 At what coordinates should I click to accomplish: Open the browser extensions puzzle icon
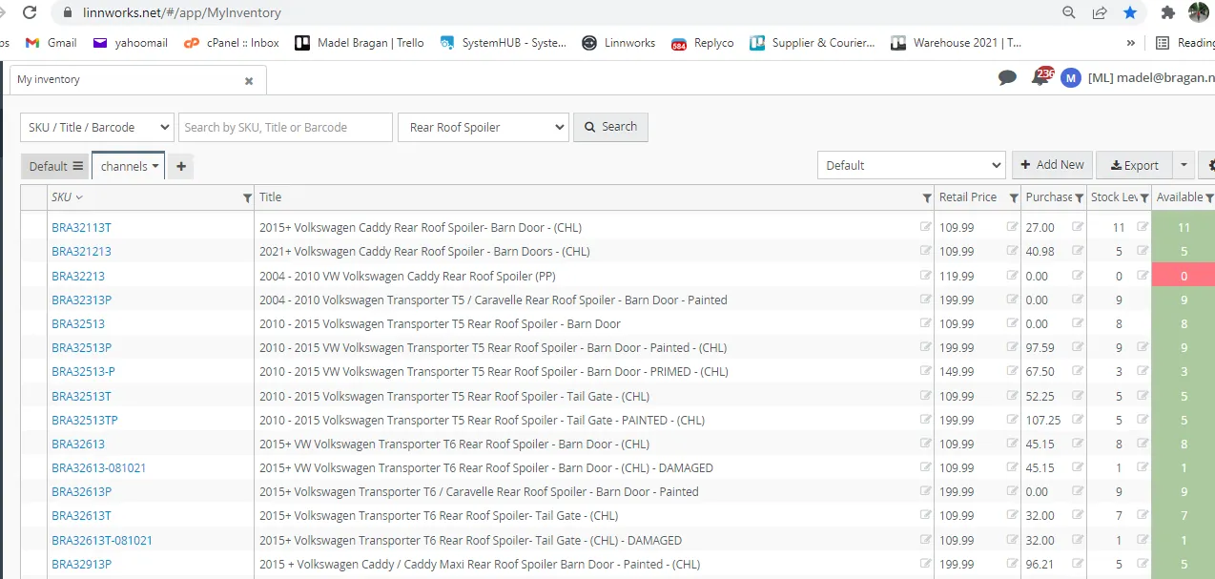click(x=1168, y=13)
